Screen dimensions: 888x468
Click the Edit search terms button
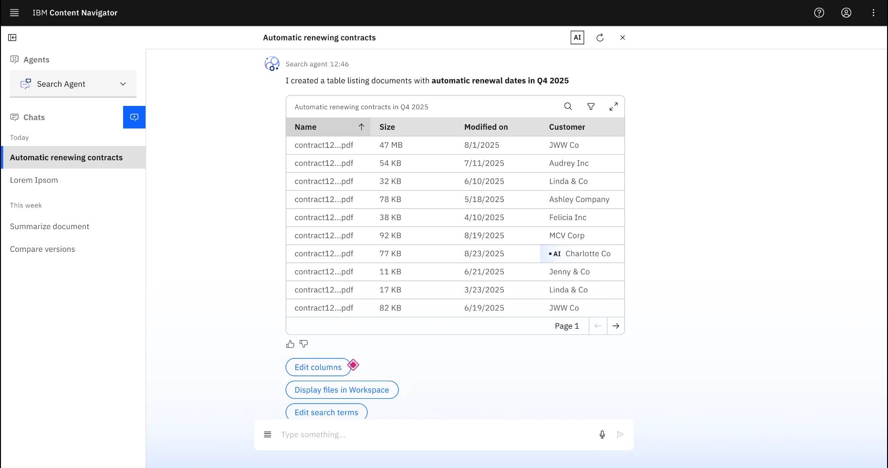tap(326, 412)
